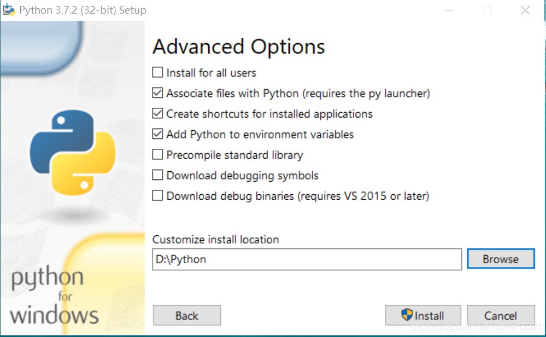This screenshot has width=546, height=337.
Task: Cancel the Python setup
Action: (x=501, y=316)
